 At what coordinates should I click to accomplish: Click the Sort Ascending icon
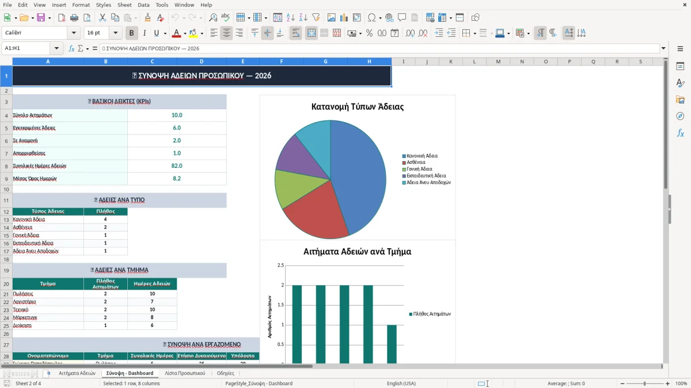click(291, 18)
